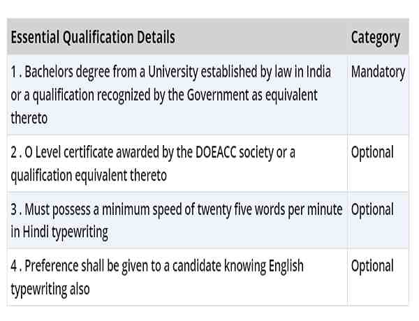
Task: Click Optional beside the English typewriting row
Action: (372, 266)
